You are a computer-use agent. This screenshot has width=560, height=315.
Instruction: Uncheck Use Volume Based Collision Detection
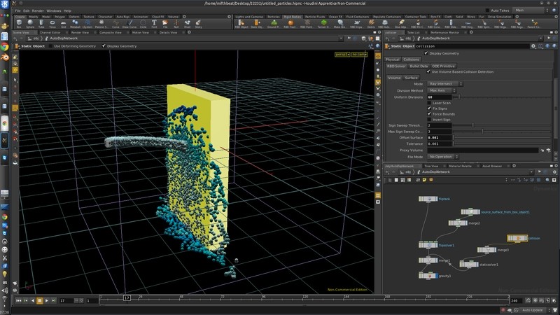click(x=428, y=71)
